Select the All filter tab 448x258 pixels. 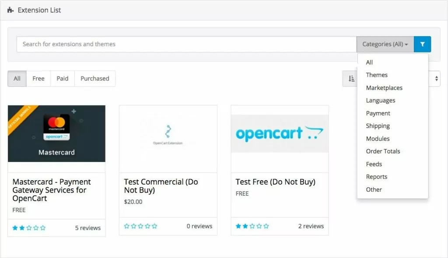click(x=17, y=79)
